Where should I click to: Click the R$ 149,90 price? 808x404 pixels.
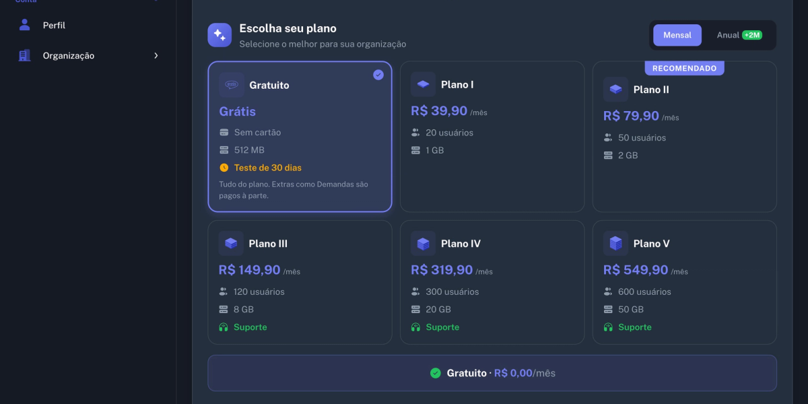click(x=249, y=270)
